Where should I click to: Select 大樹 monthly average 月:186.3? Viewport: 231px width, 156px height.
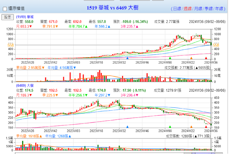click(x=24, y=95)
